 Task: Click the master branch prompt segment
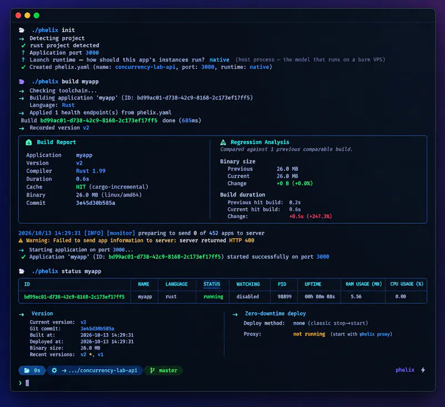click(164, 370)
